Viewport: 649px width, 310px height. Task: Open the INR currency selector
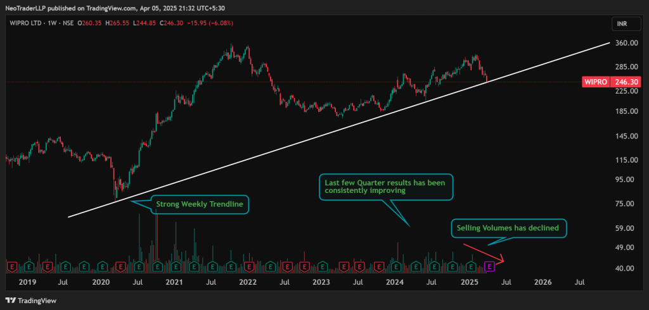[x=622, y=24]
